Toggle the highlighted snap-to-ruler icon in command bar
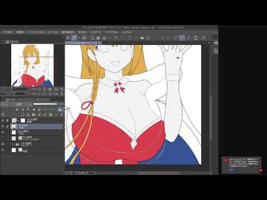267x200 pixels. (182, 38)
